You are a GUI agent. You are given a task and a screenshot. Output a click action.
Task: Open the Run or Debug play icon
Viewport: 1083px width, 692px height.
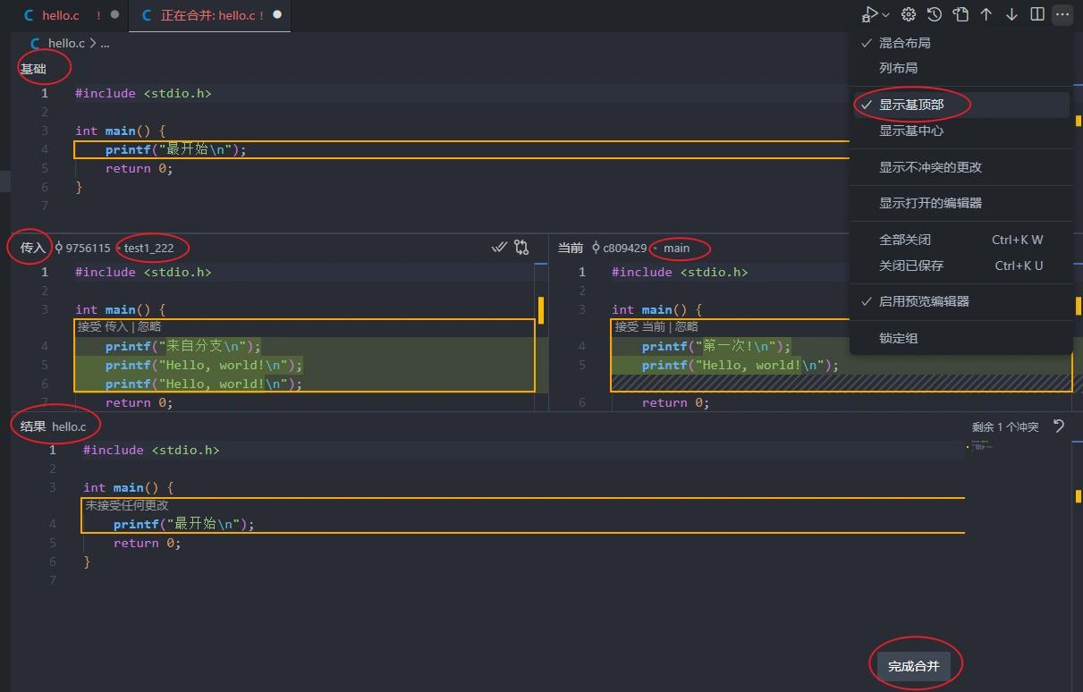point(870,14)
